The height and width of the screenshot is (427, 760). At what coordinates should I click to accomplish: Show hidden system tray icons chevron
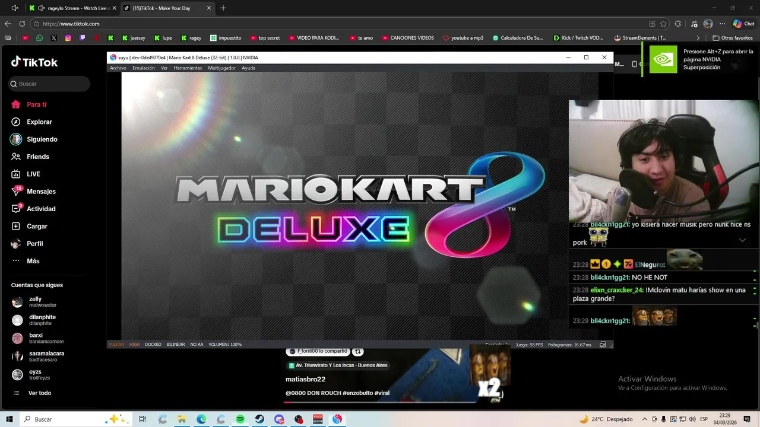[x=644, y=419]
